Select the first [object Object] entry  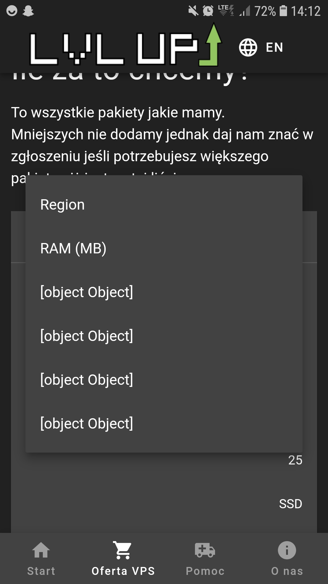[x=87, y=292]
